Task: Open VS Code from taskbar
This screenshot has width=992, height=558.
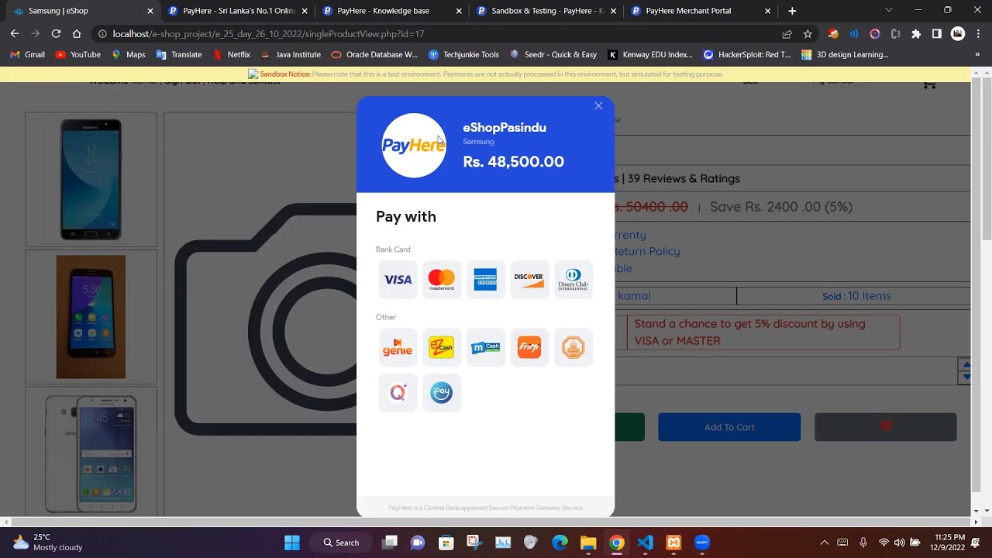Action: 645,542
